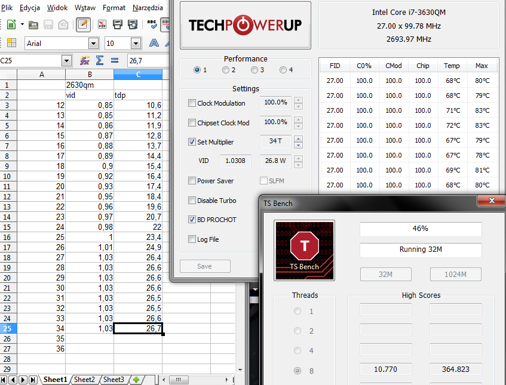Click the 10.770 high score field

[x=386, y=369]
